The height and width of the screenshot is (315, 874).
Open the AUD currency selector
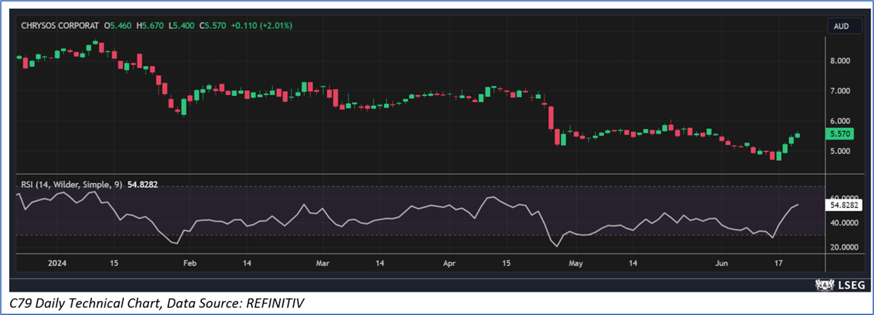[x=845, y=26]
